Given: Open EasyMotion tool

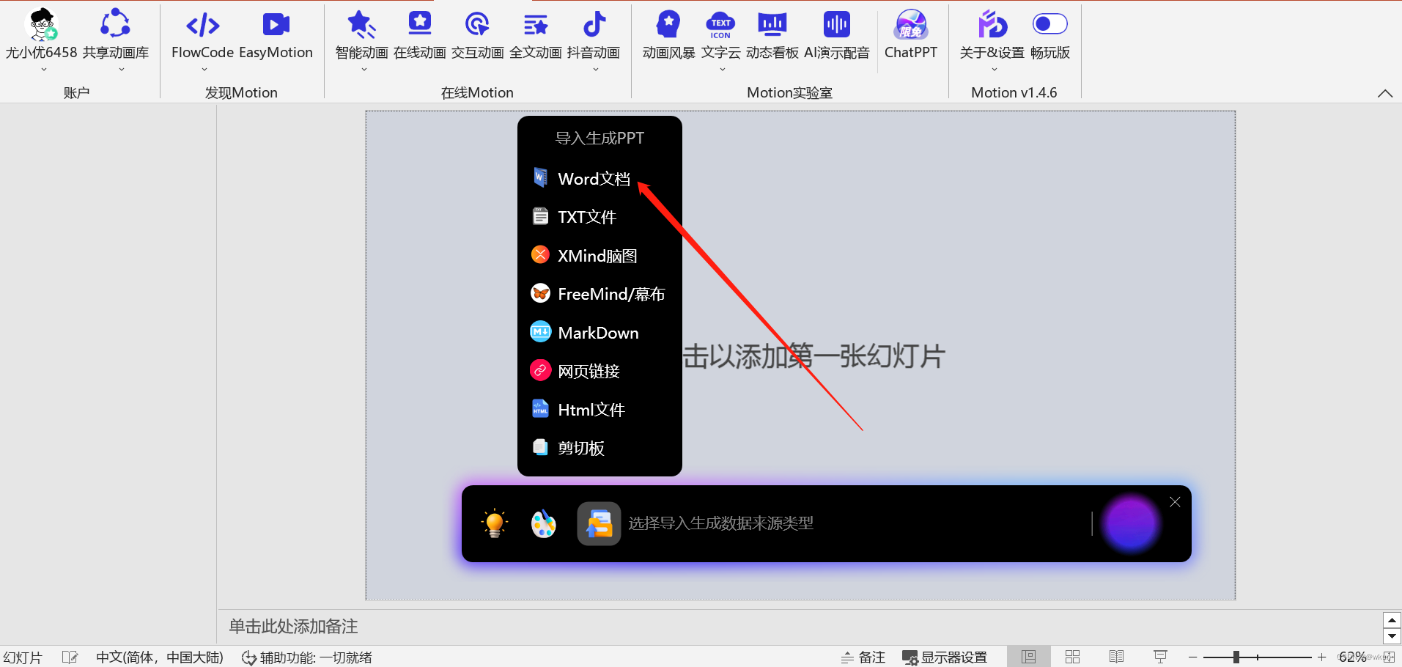Looking at the screenshot, I should pyautogui.click(x=276, y=34).
